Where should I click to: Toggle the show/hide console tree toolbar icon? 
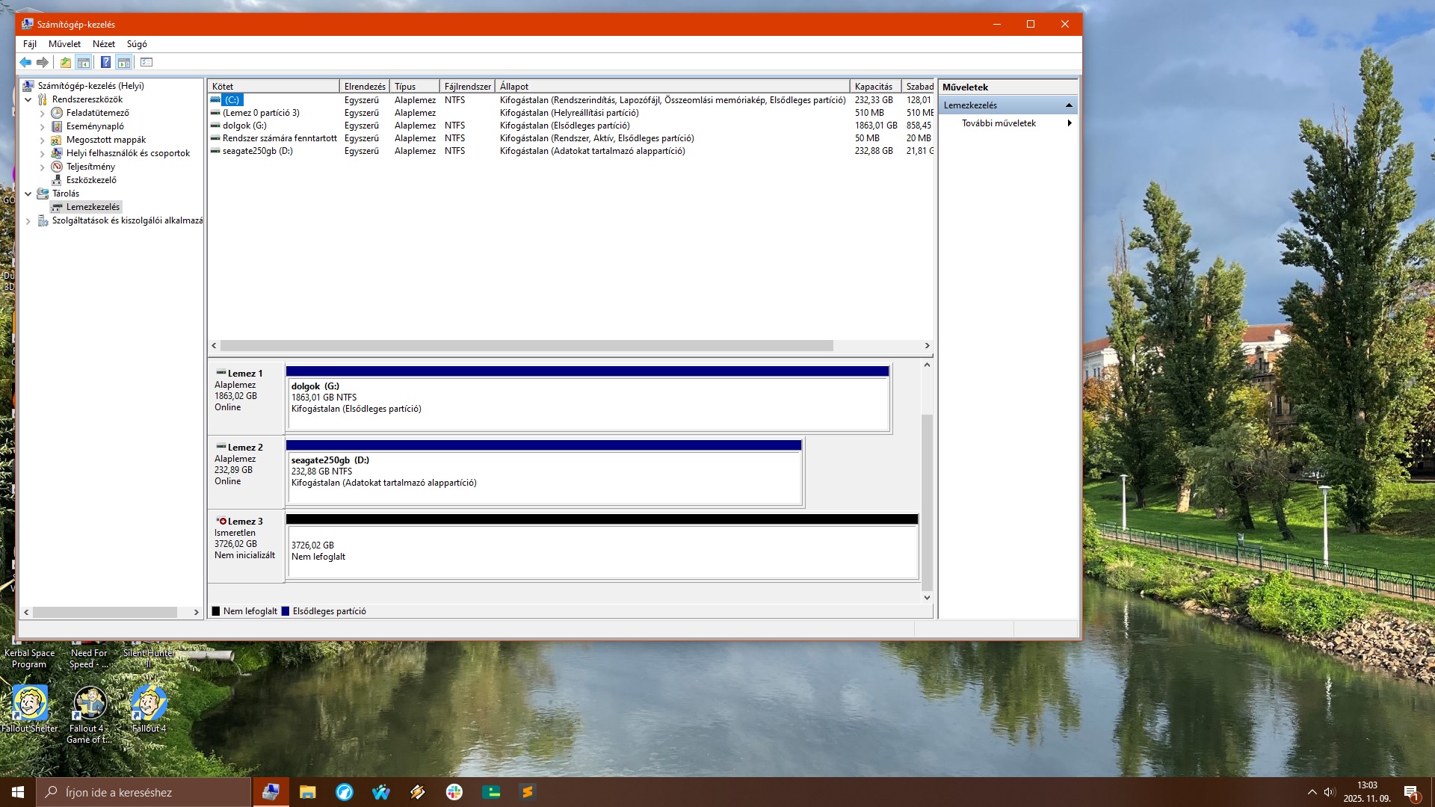(84, 63)
